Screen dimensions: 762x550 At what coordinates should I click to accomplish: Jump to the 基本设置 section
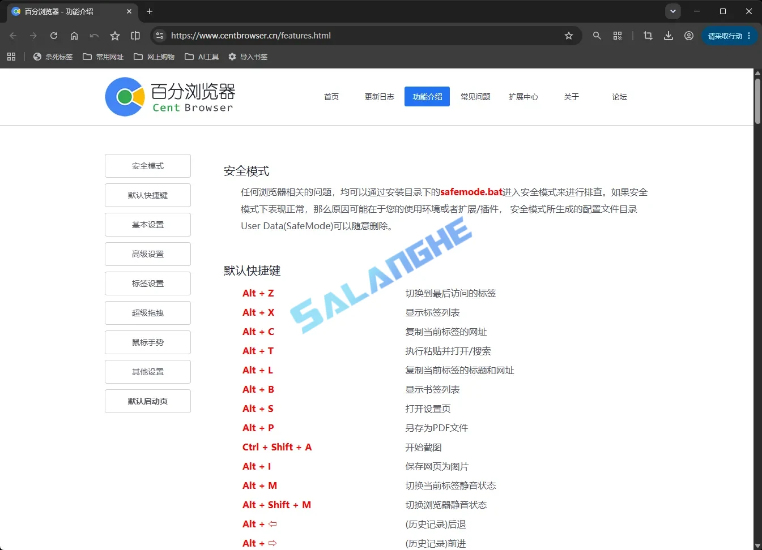pyautogui.click(x=148, y=225)
